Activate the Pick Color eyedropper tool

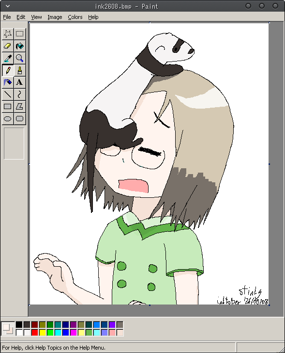pos(8,58)
